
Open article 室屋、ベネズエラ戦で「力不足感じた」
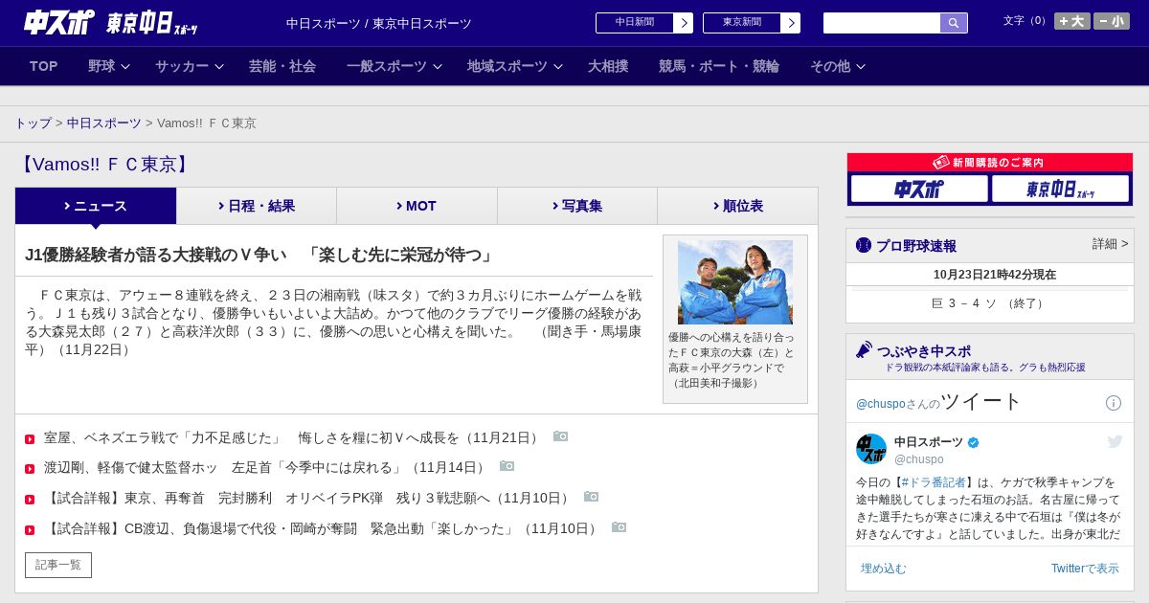tap(293, 437)
